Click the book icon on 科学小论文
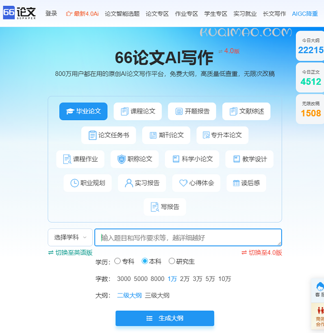The width and height of the screenshot is (324, 333). (x=176, y=159)
